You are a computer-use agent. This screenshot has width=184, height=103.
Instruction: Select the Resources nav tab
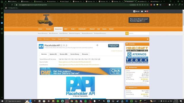(x=58, y=29)
